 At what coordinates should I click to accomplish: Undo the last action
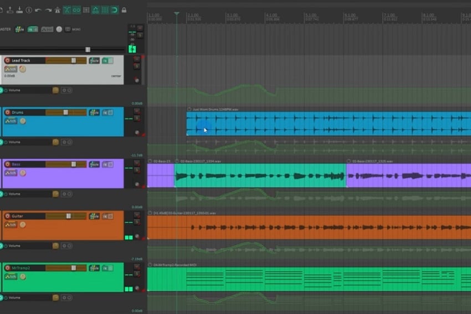click(38, 10)
